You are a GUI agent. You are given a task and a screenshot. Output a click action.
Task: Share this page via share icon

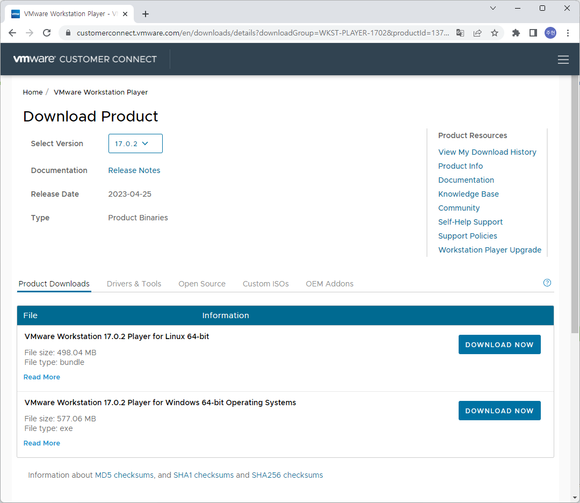tap(477, 33)
